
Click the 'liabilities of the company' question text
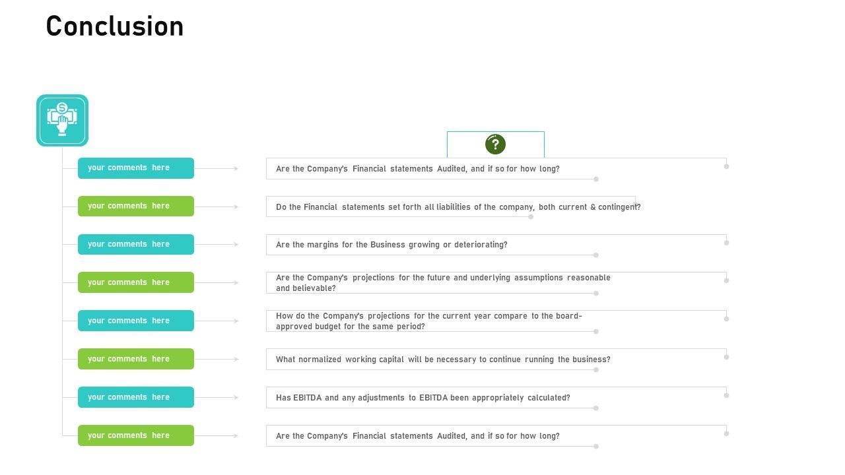click(x=458, y=207)
